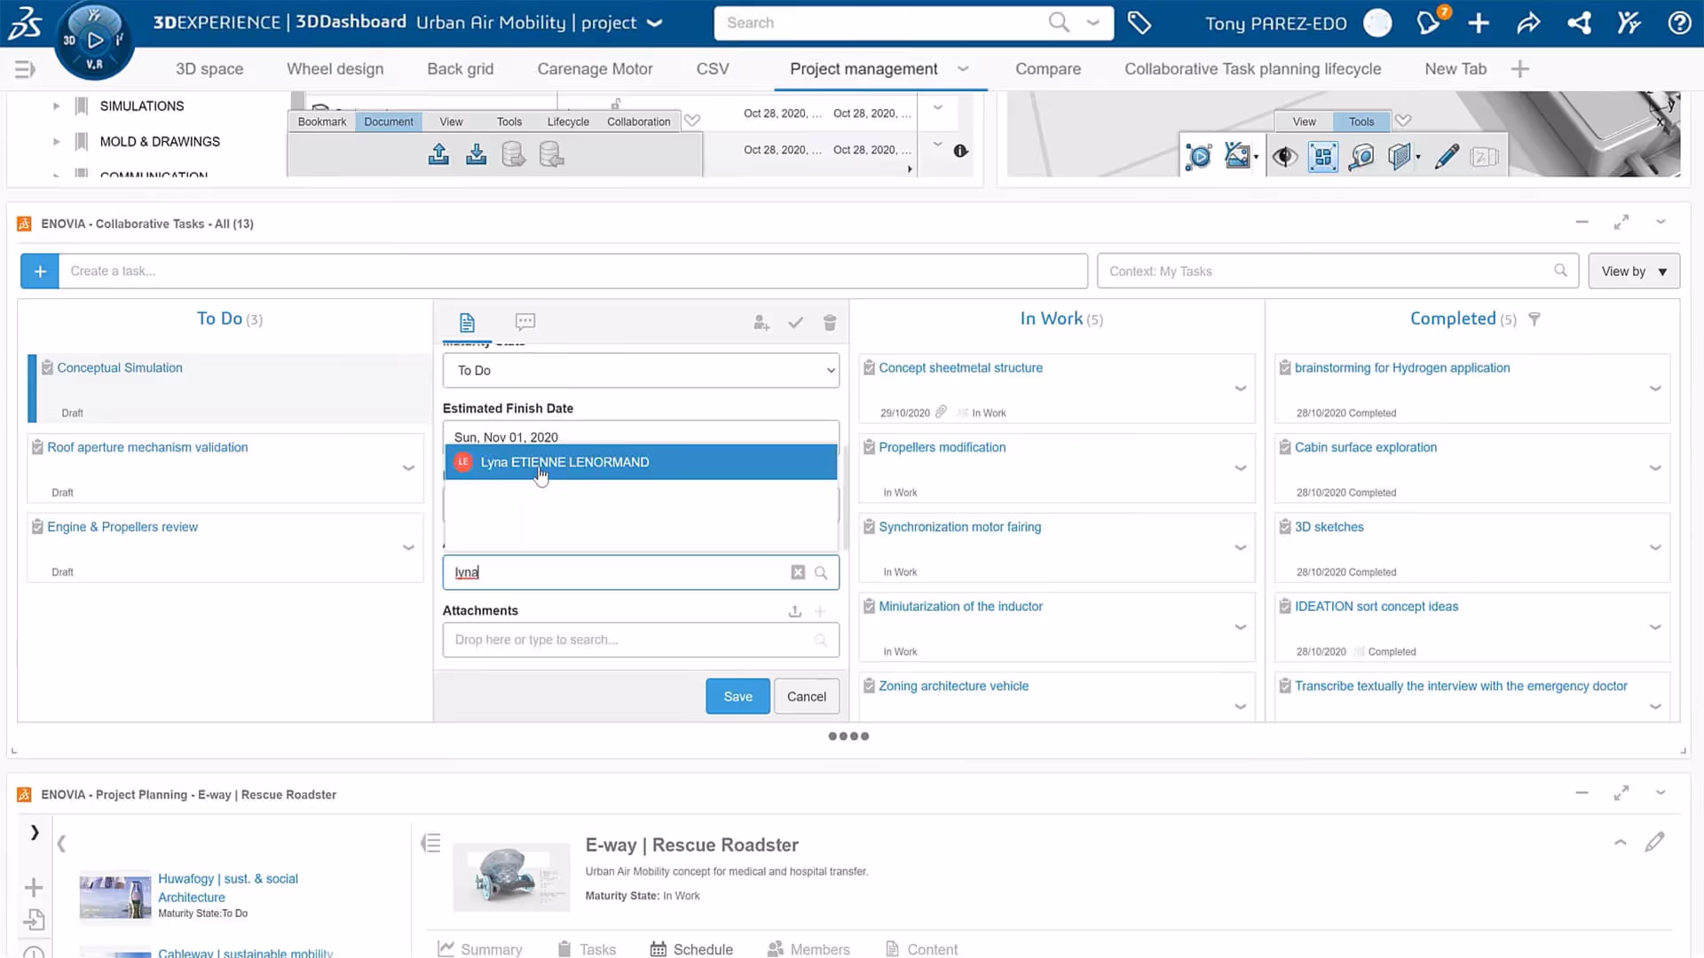Open the tag (6WTags) icon in top bar
The image size is (1704, 958).
[x=1139, y=23]
